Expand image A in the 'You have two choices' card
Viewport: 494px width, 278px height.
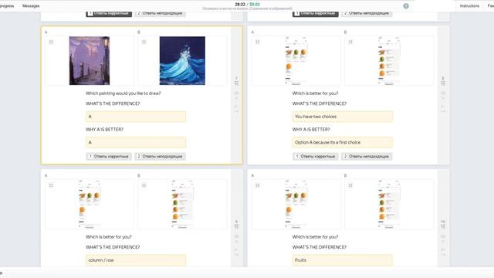tap(257, 42)
